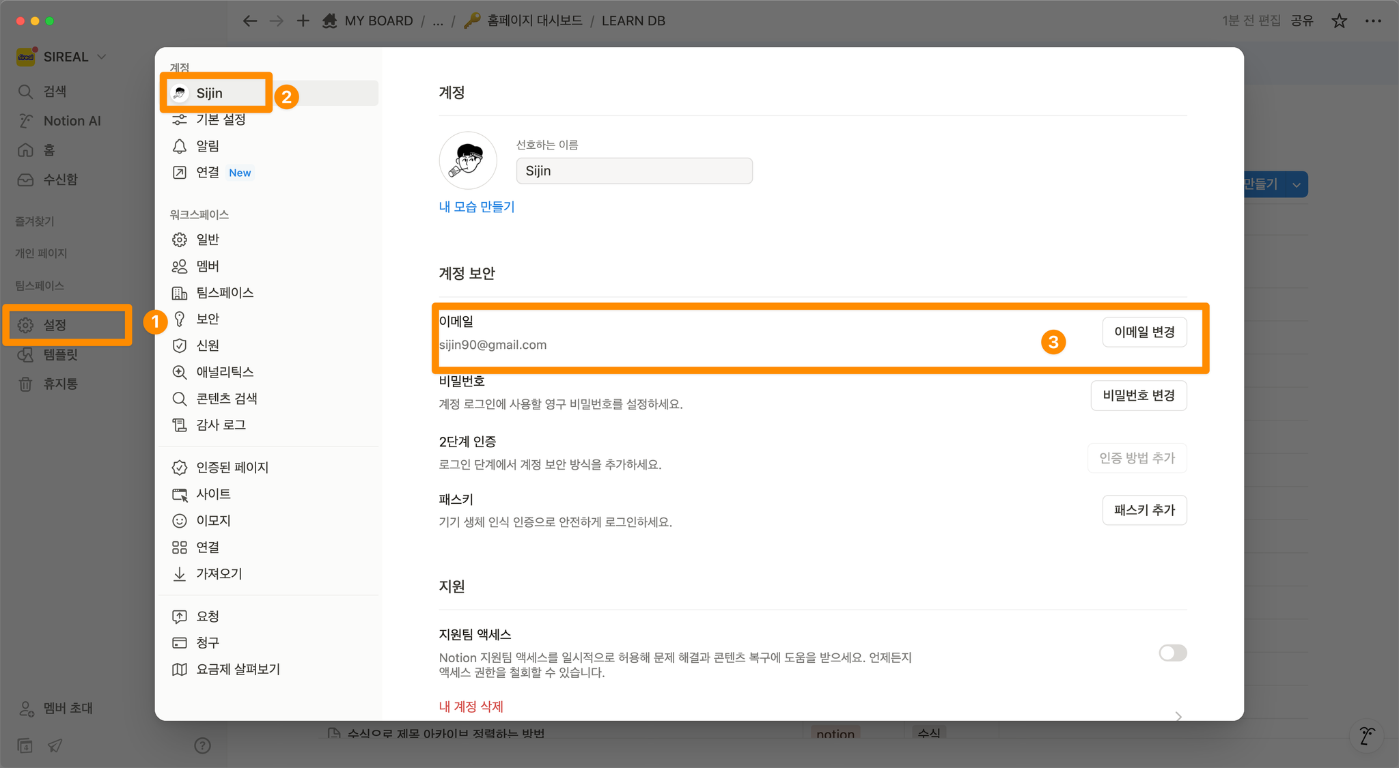Toggle the 지원팀 액세스 switch
This screenshot has width=1399, height=768.
coord(1172,653)
